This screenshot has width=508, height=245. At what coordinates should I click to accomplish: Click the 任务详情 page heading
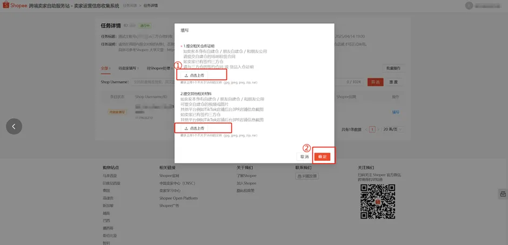tap(111, 25)
